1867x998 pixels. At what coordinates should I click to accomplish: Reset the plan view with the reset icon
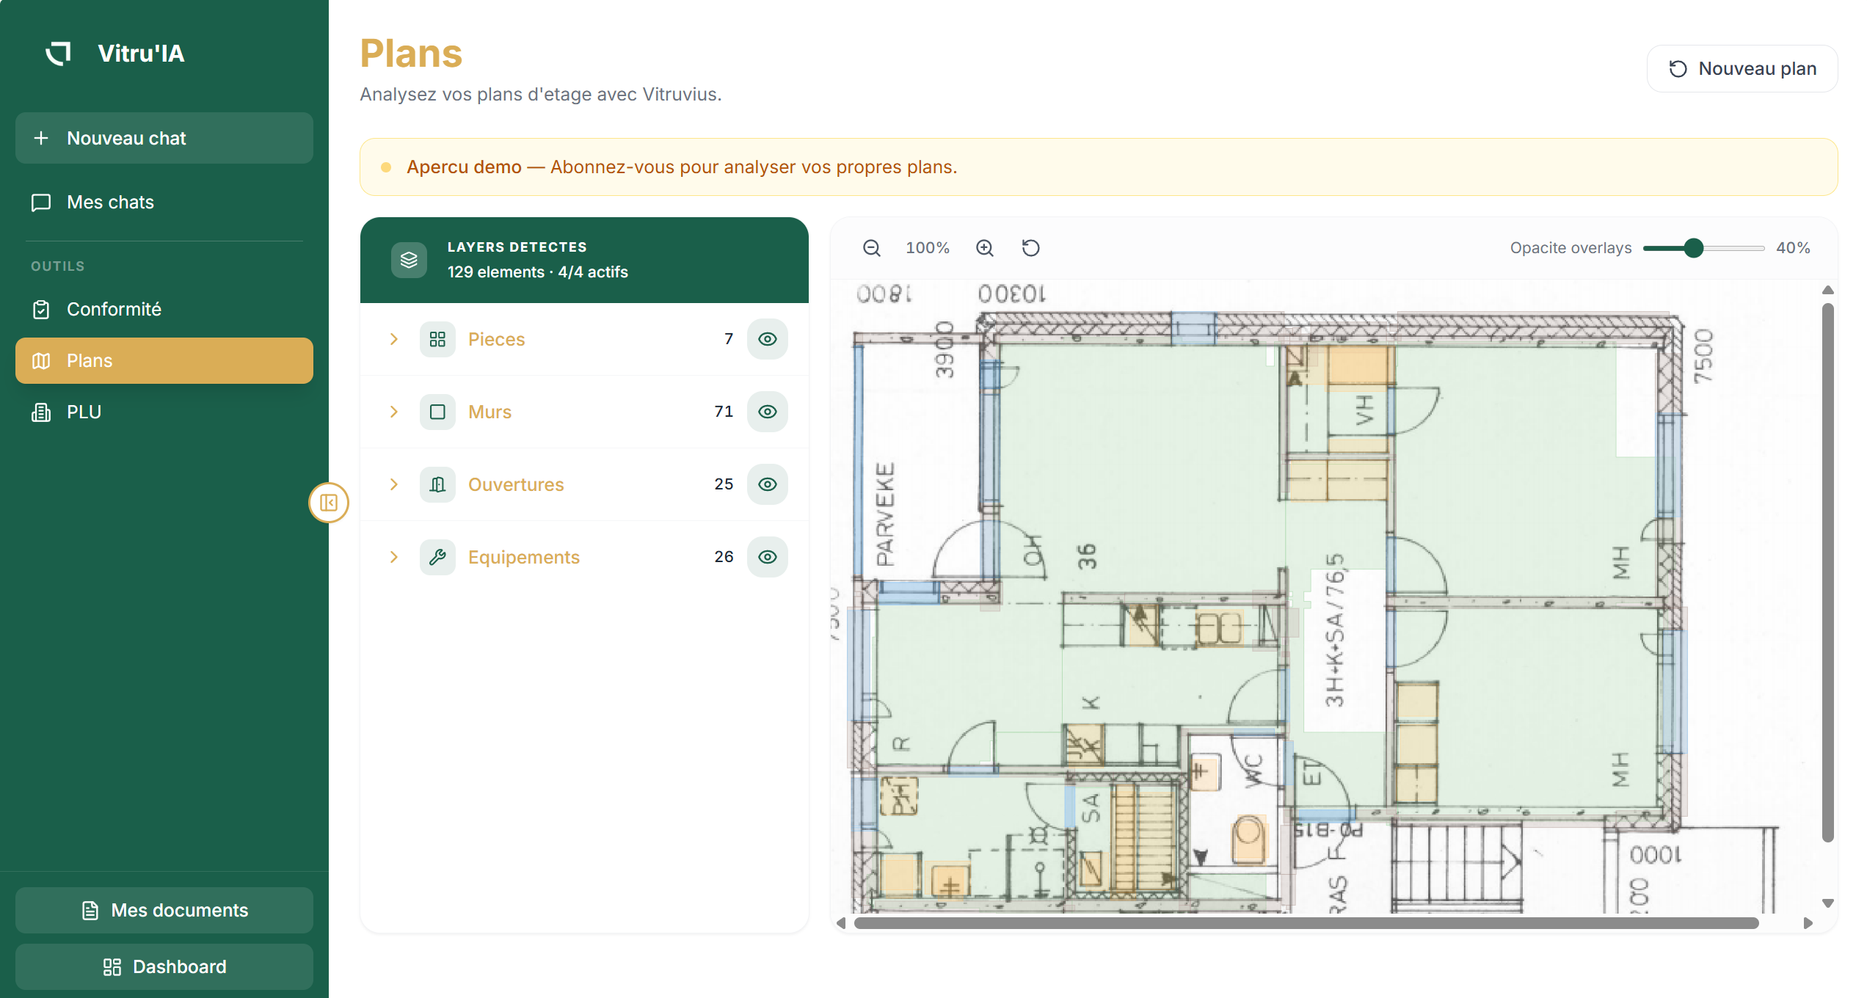click(x=1030, y=248)
